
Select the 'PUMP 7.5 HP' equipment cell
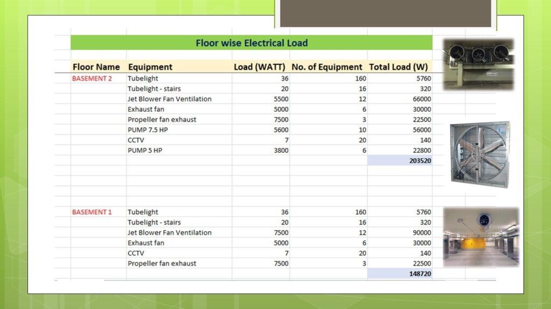(x=148, y=129)
